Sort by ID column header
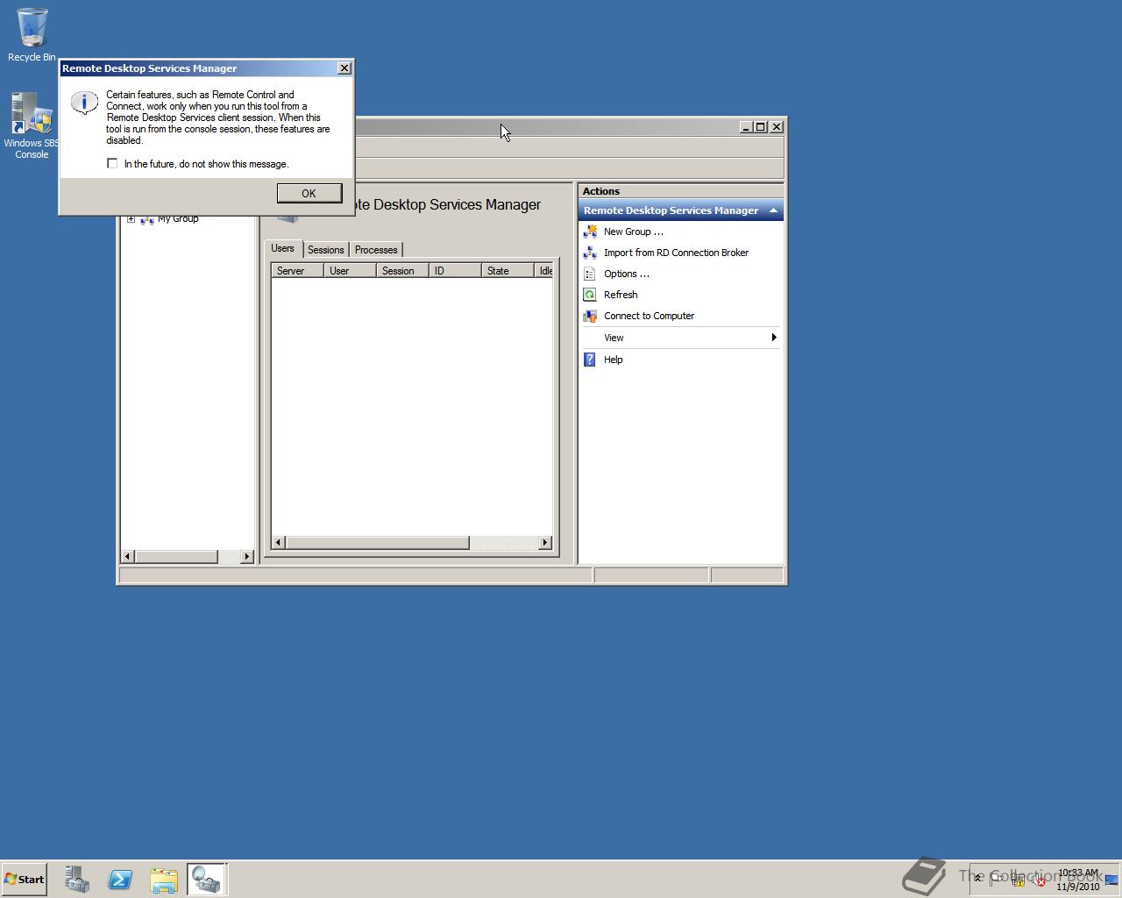Viewport: 1122px width, 898px height. 455,271
